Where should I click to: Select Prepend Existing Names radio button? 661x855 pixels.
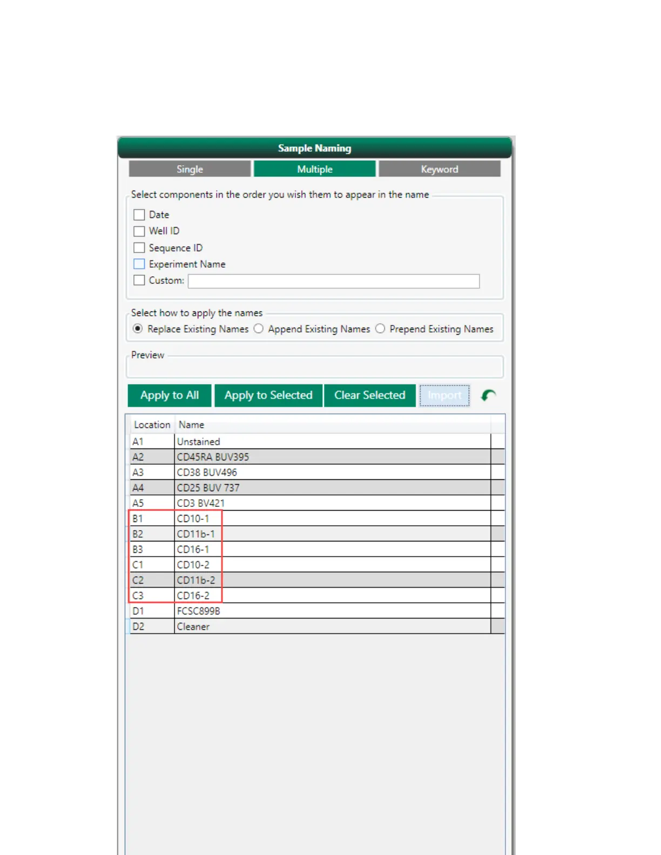coord(380,329)
